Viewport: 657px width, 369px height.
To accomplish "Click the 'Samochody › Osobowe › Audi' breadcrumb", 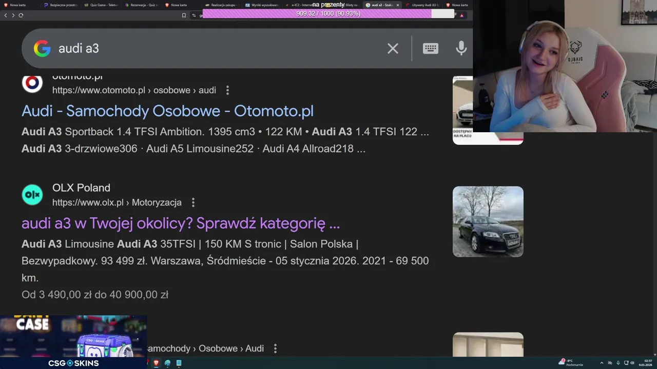I will click(205, 348).
